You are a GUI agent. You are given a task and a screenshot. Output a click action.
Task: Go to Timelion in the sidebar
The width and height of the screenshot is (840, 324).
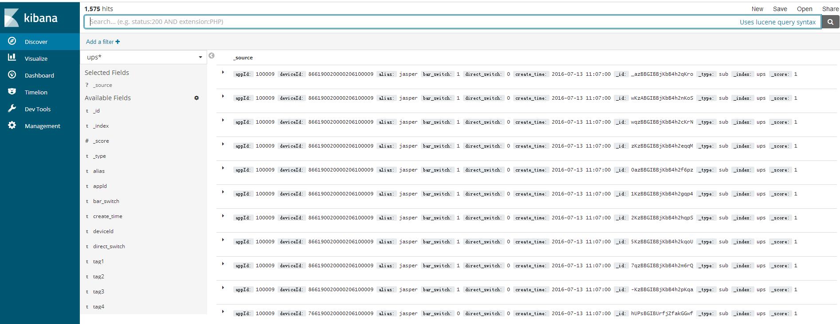[x=36, y=92]
